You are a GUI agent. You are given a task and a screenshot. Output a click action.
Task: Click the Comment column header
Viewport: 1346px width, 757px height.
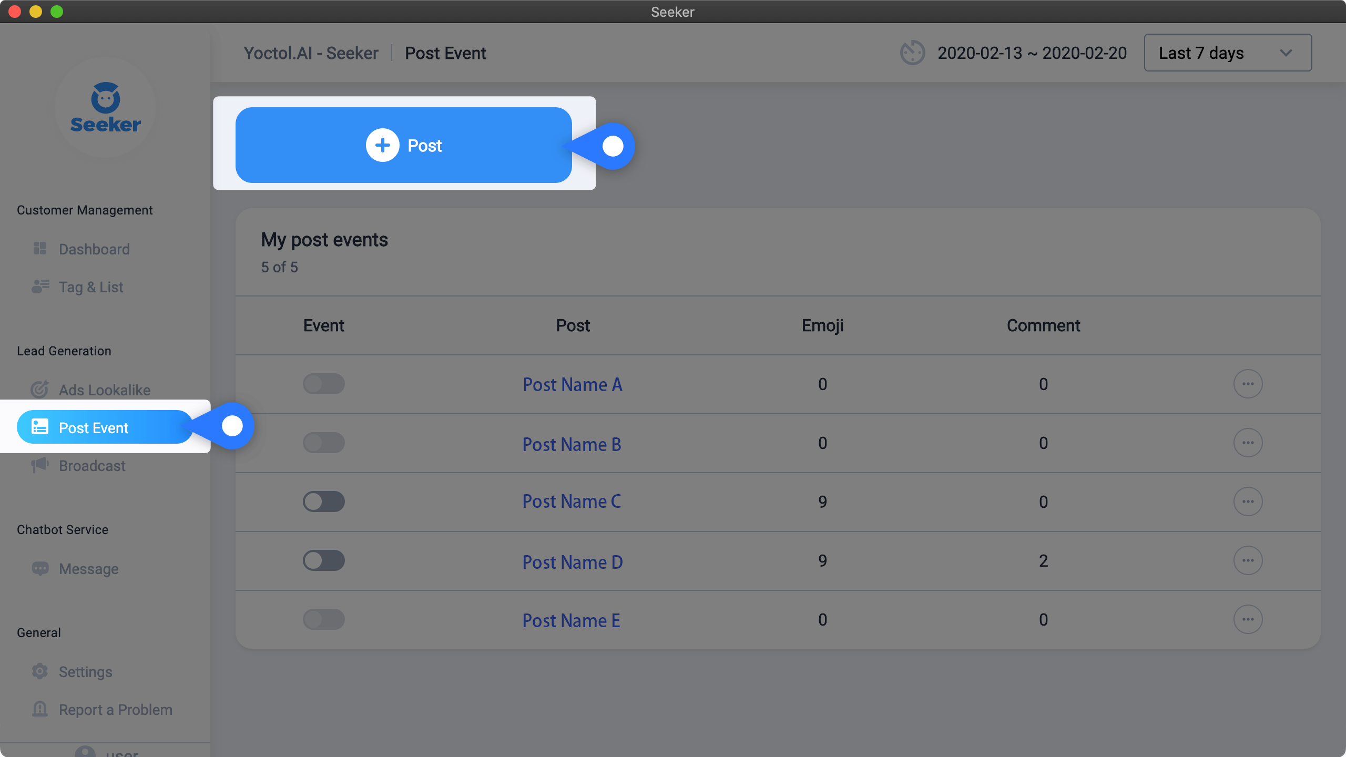pos(1044,325)
